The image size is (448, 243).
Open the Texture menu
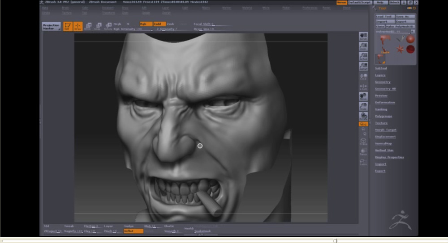point(67,13)
